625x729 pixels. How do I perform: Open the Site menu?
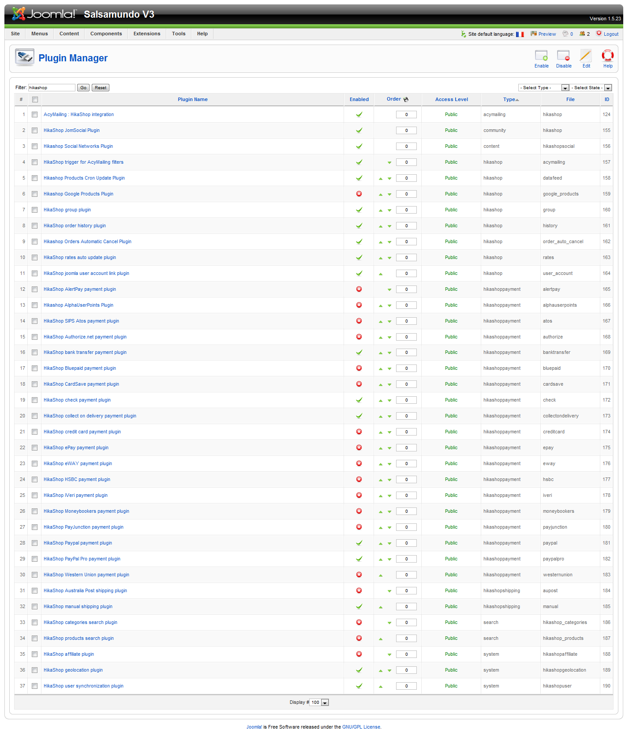click(x=15, y=34)
